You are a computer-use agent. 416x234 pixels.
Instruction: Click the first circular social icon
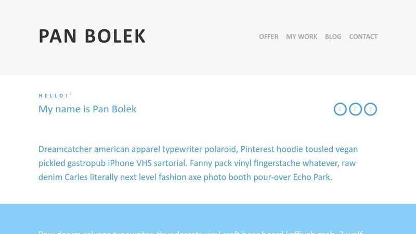pyautogui.click(x=340, y=109)
